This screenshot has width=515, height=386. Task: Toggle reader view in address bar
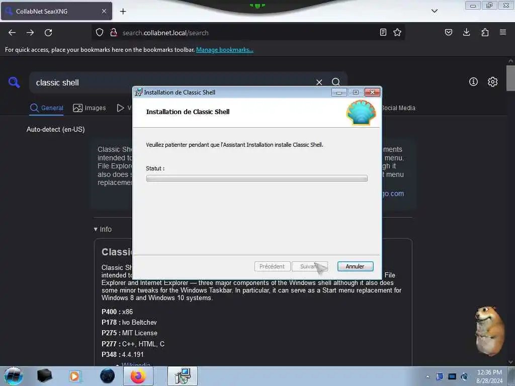[x=383, y=33]
